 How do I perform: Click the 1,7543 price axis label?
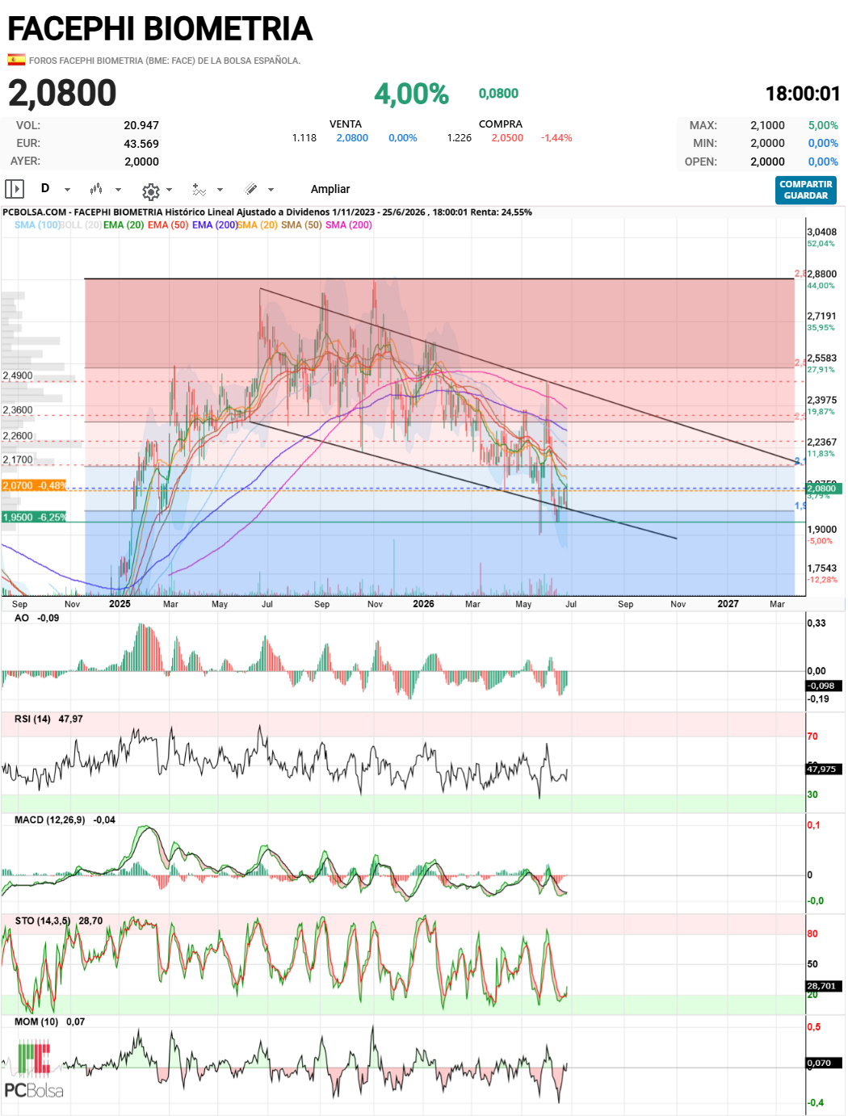tap(821, 568)
